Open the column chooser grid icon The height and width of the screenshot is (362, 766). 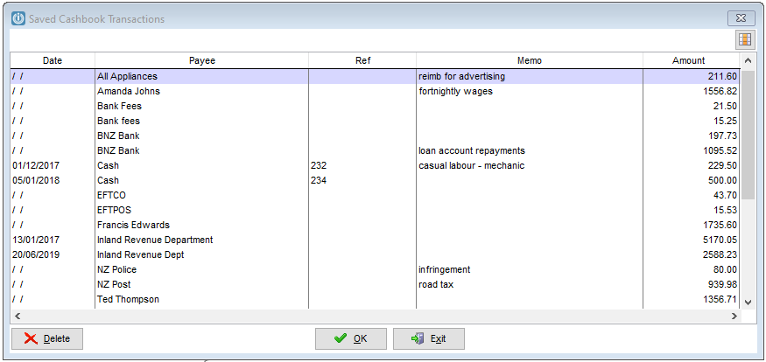(x=744, y=40)
